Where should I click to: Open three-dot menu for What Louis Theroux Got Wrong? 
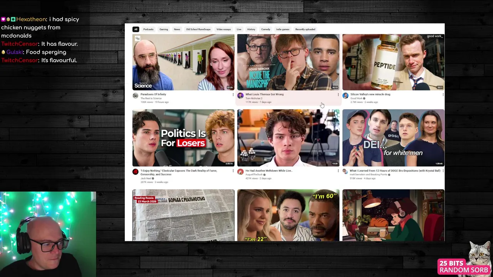(338, 95)
